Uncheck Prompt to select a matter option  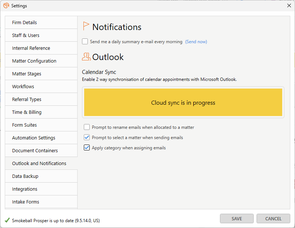(x=87, y=137)
